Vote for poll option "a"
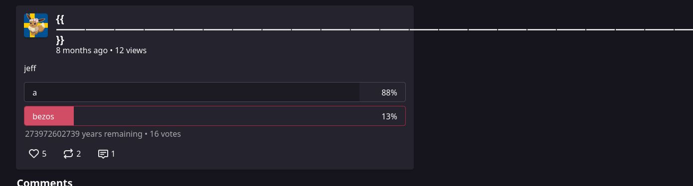 [x=215, y=92]
